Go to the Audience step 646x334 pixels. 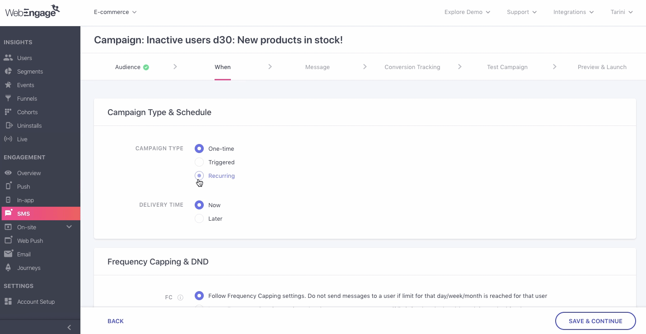[128, 67]
